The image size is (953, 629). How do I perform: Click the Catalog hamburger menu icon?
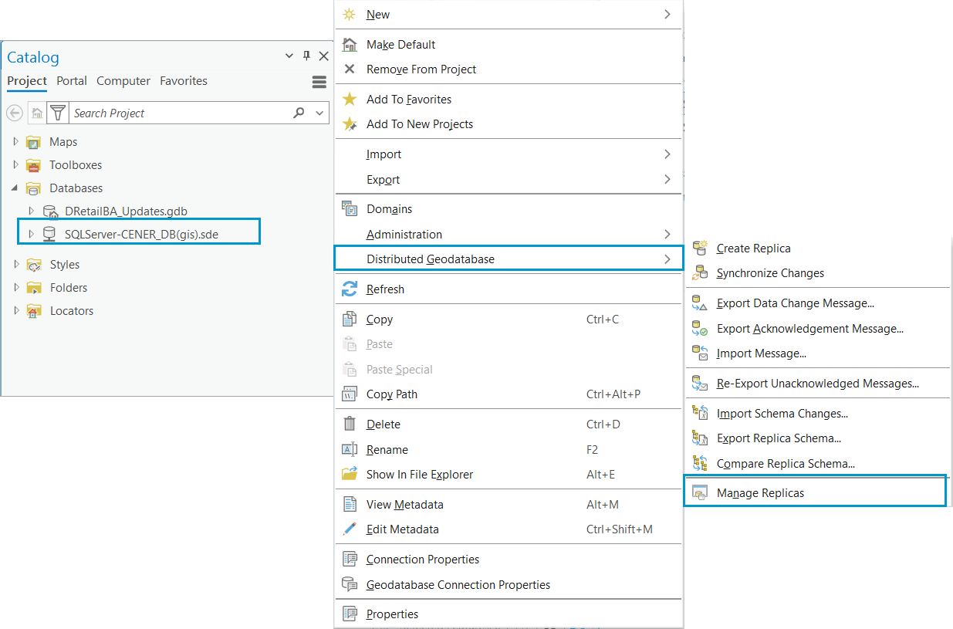(x=319, y=82)
